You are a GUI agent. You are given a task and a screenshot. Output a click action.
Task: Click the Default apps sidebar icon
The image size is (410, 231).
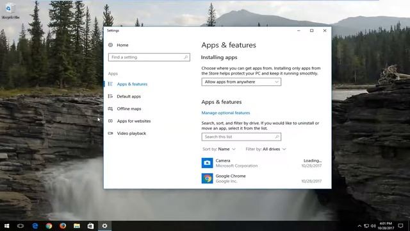point(110,96)
